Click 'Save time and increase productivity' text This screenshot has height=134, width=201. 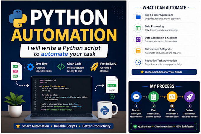[x=163, y=64]
